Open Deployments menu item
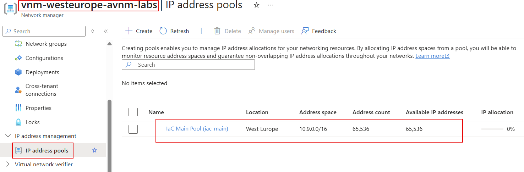Screen dimensions: 524x172 click(42, 72)
